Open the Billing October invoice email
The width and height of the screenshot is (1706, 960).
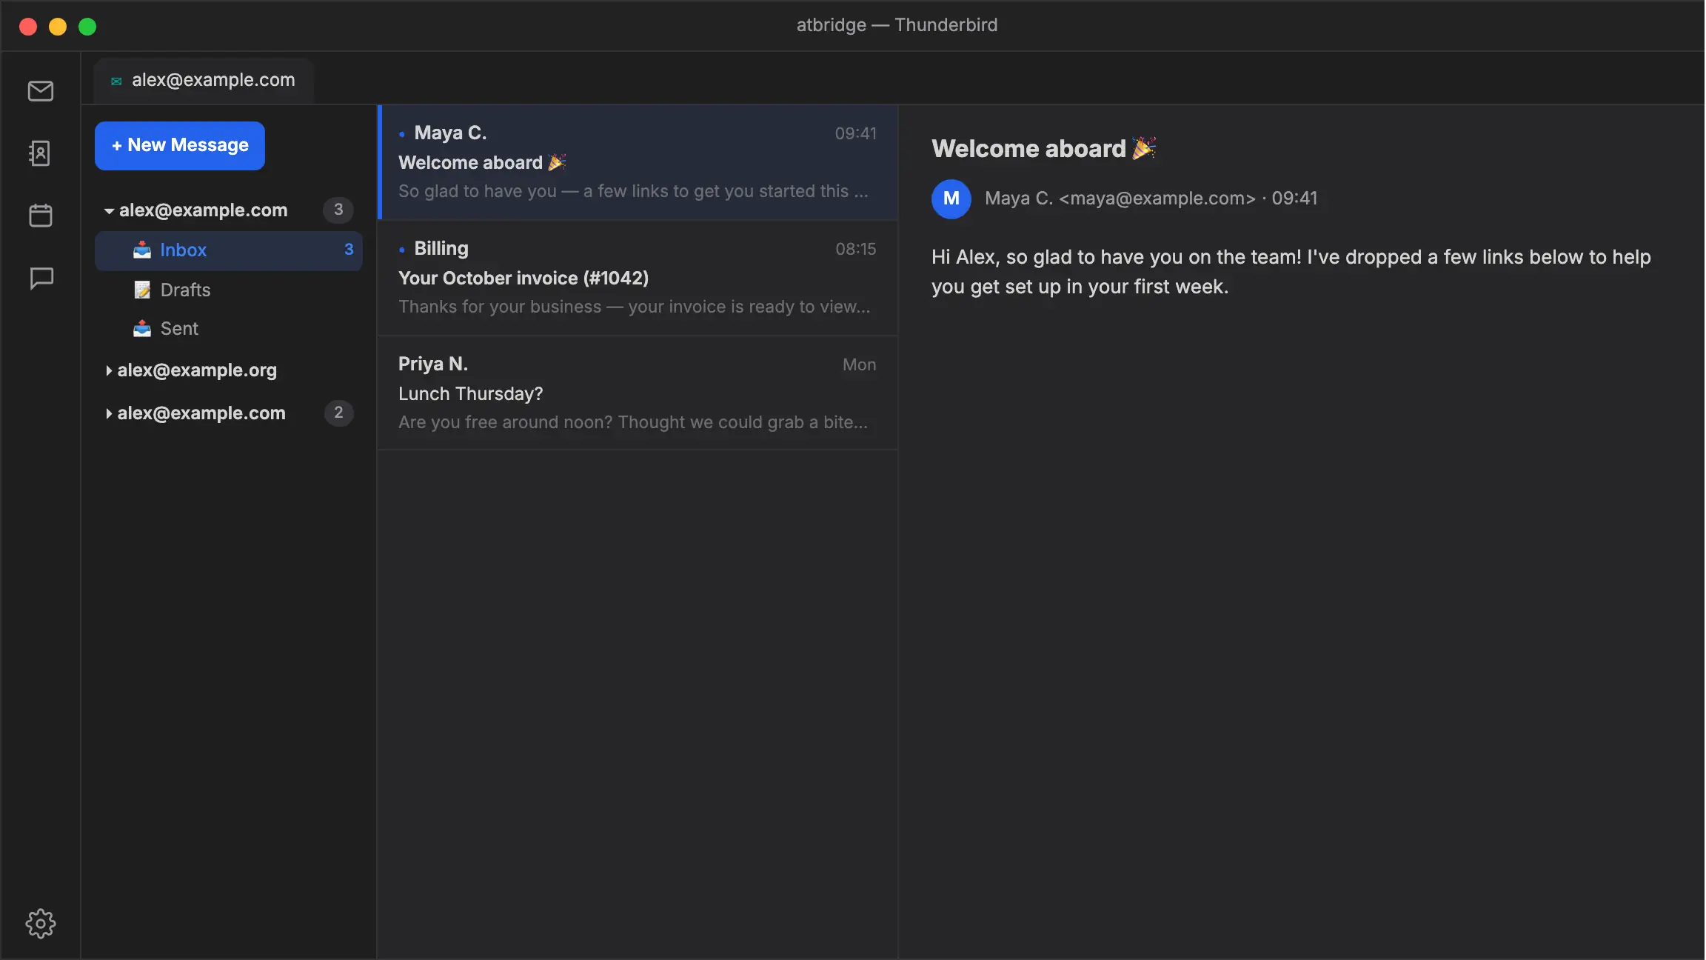[638, 278]
